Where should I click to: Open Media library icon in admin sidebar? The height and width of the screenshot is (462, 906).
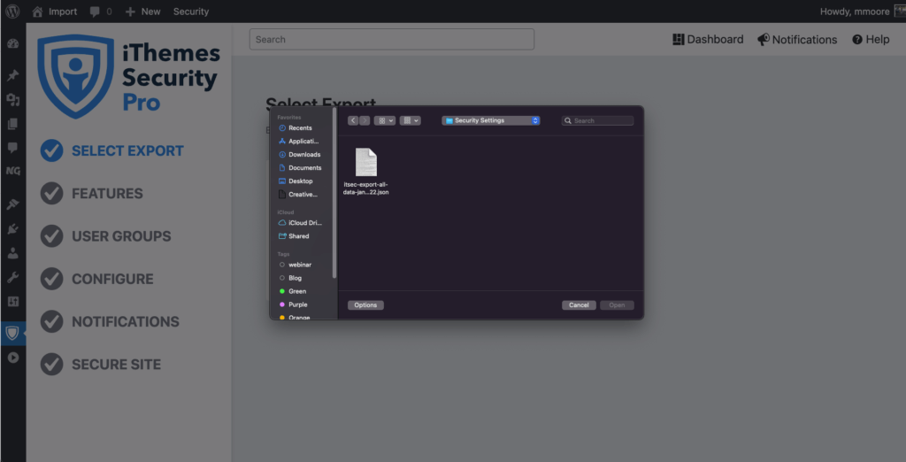[12, 100]
